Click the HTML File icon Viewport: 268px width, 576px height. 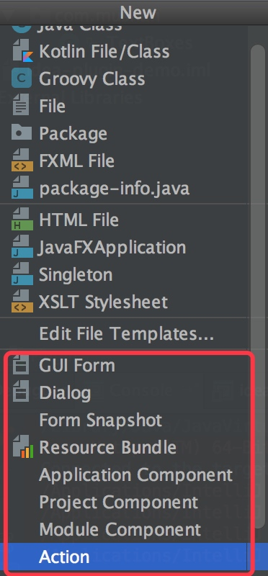[x=22, y=220]
